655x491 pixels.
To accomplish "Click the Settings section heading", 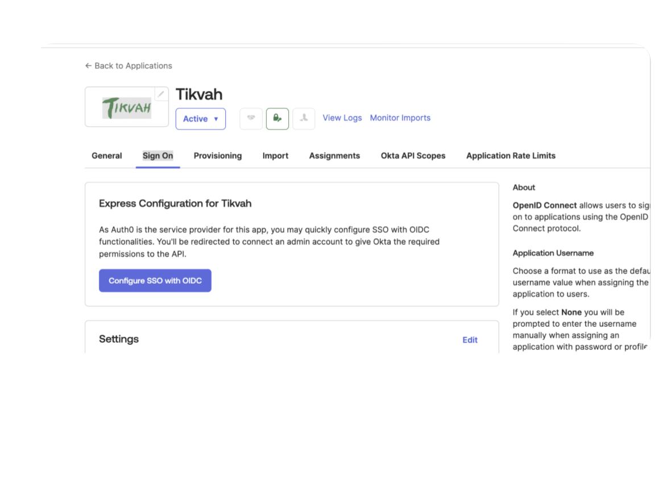I will tap(119, 339).
